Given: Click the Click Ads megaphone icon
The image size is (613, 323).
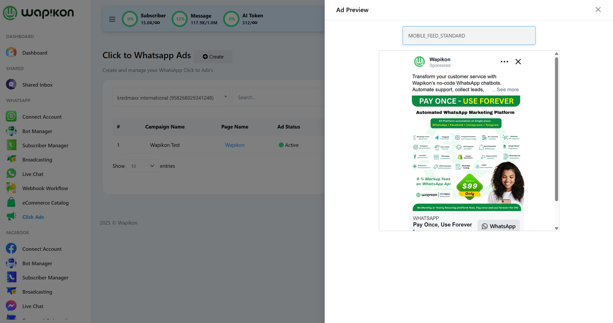Looking at the screenshot, I should [11, 216].
